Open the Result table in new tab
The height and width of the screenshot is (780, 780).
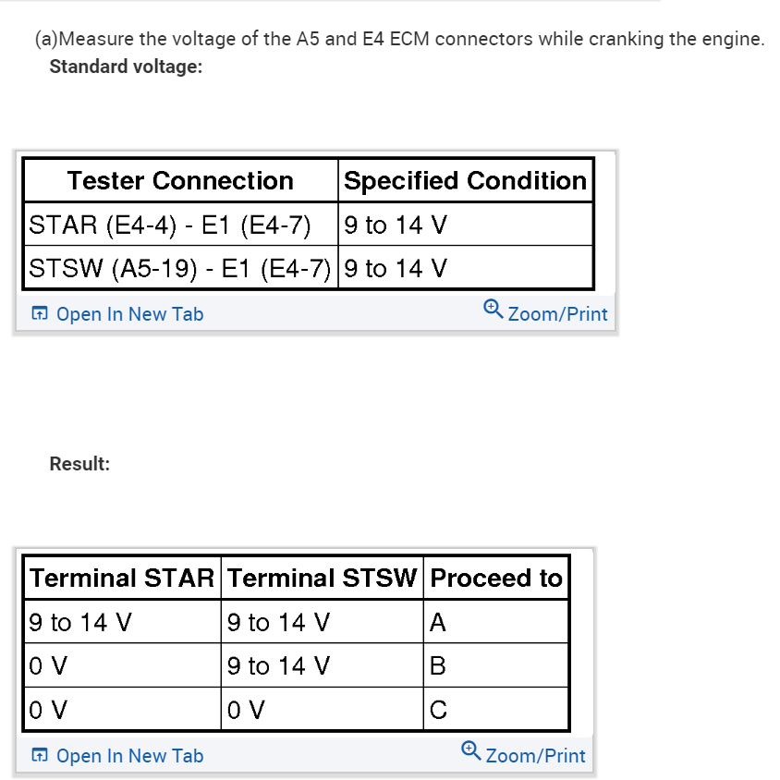(x=129, y=756)
